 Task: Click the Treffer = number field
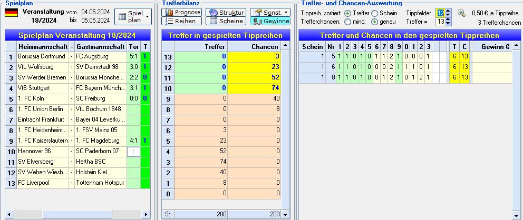[440, 22]
